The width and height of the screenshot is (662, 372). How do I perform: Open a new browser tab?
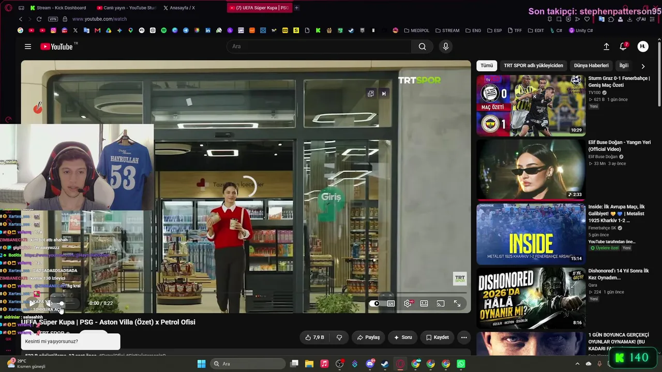click(296, 8)
